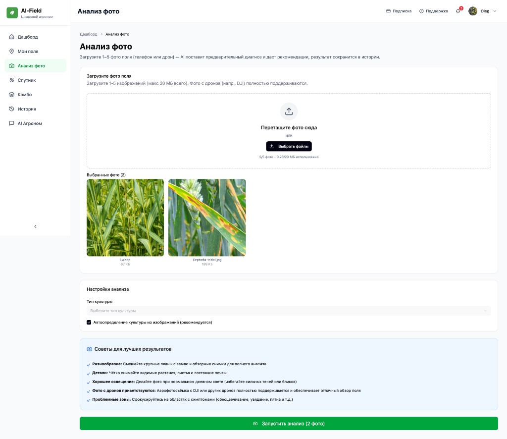Viewport: 507px width, 439px height.
Task: Open AI Агроном chat page
Action: pos(29,123)
